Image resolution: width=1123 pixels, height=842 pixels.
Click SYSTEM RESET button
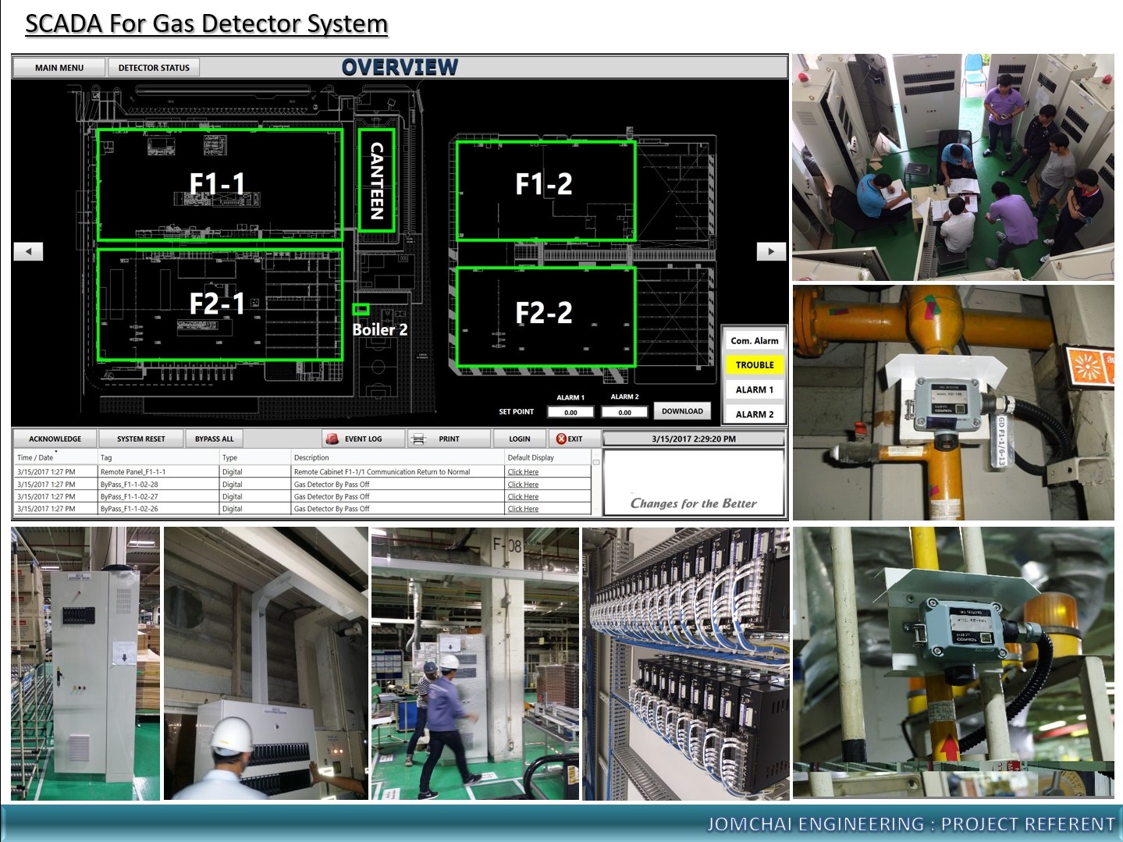pyautogui.click(x=141, y=439)
